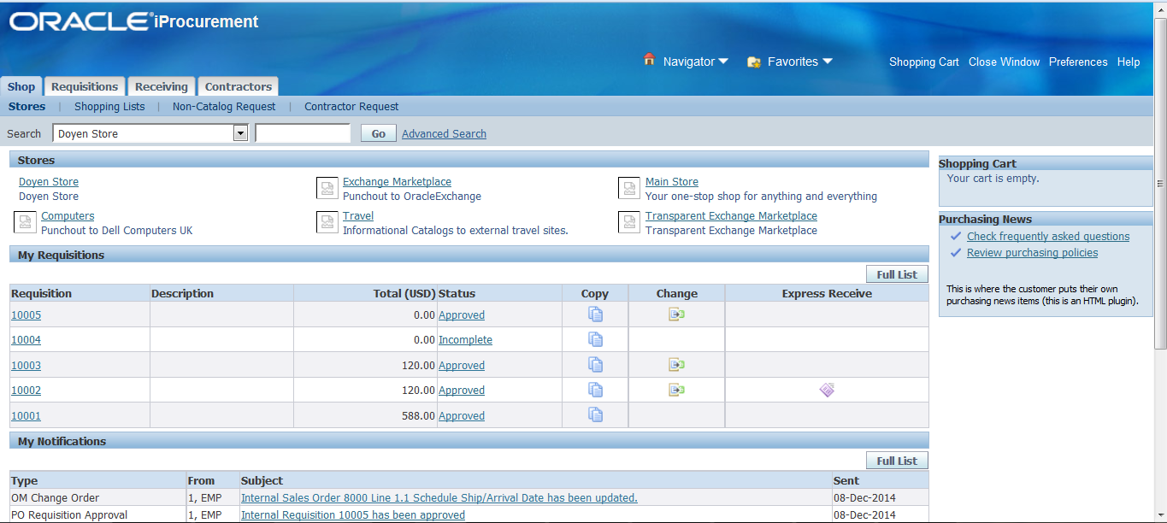Open the Computers store link
This screenshot has width=1167, height=523.
(x=68, y=215)
